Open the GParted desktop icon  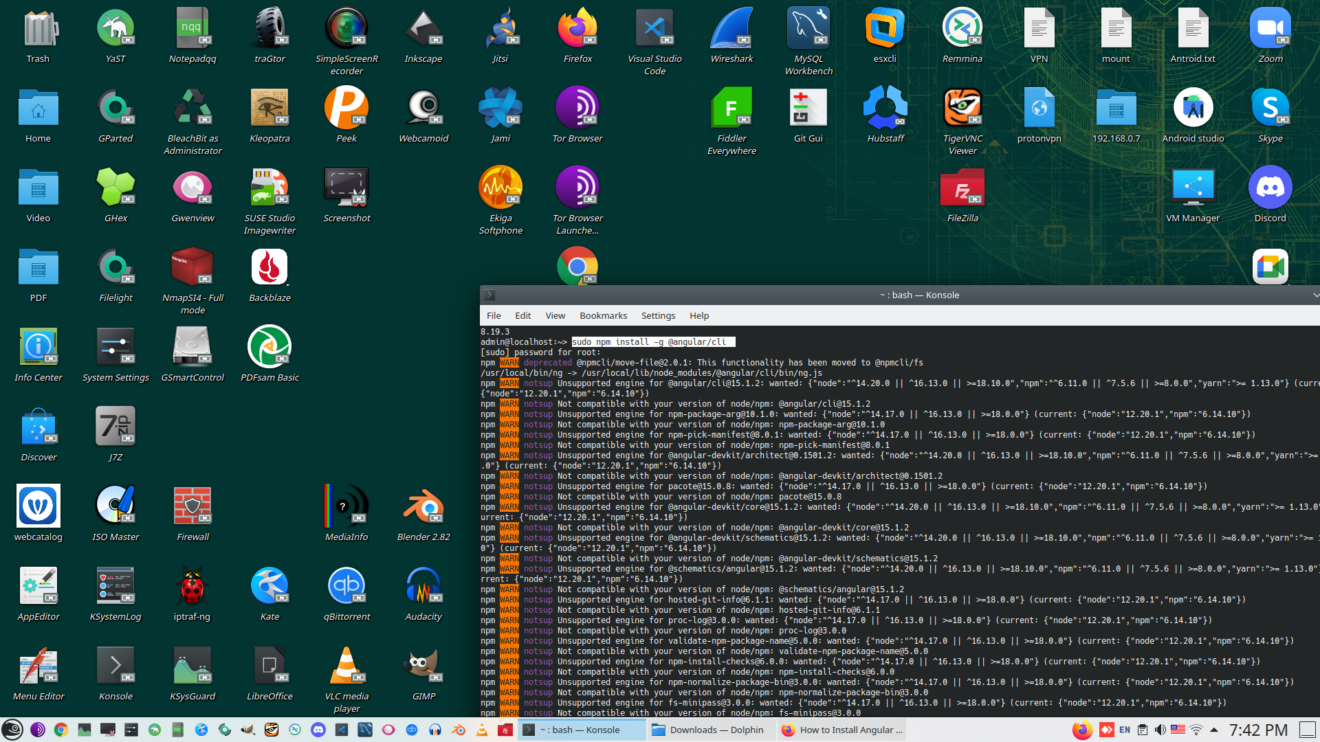coord(115,110)
